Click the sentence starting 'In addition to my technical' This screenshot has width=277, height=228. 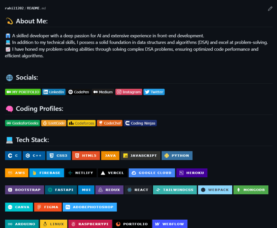click(x=140, y=42)
